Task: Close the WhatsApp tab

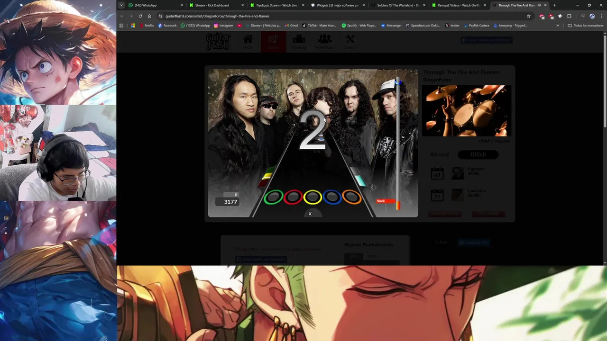Action: point(182,5)
